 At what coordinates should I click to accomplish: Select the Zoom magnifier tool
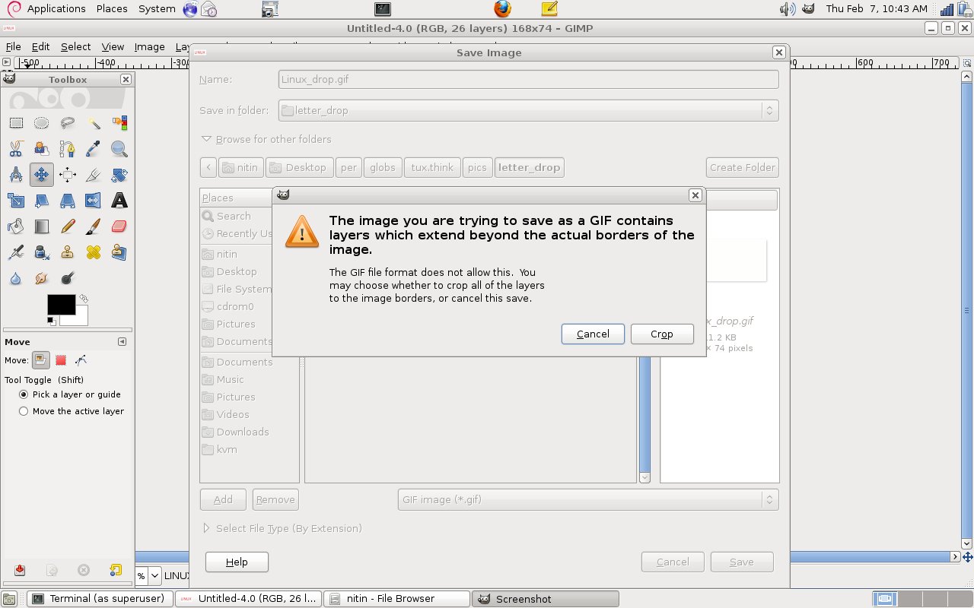point(119,149)
